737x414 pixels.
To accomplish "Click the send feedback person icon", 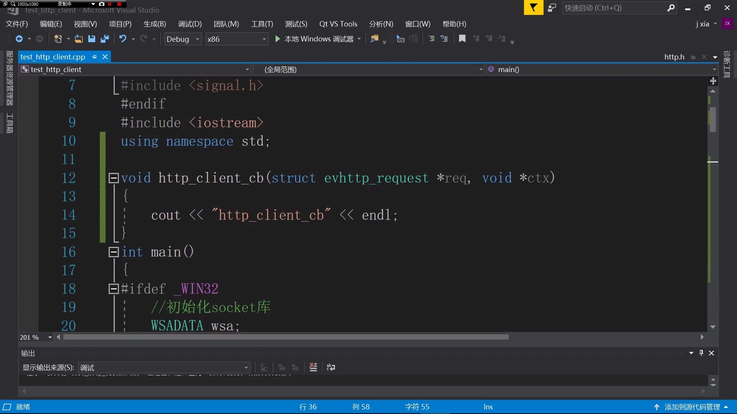I will (552, 8).
